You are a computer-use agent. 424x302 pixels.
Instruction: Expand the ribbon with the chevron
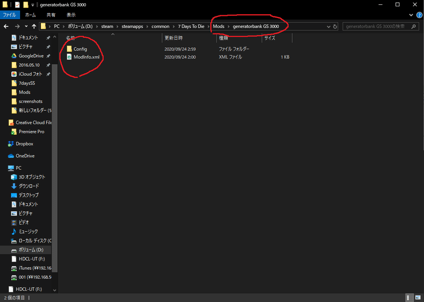(411, 15)
